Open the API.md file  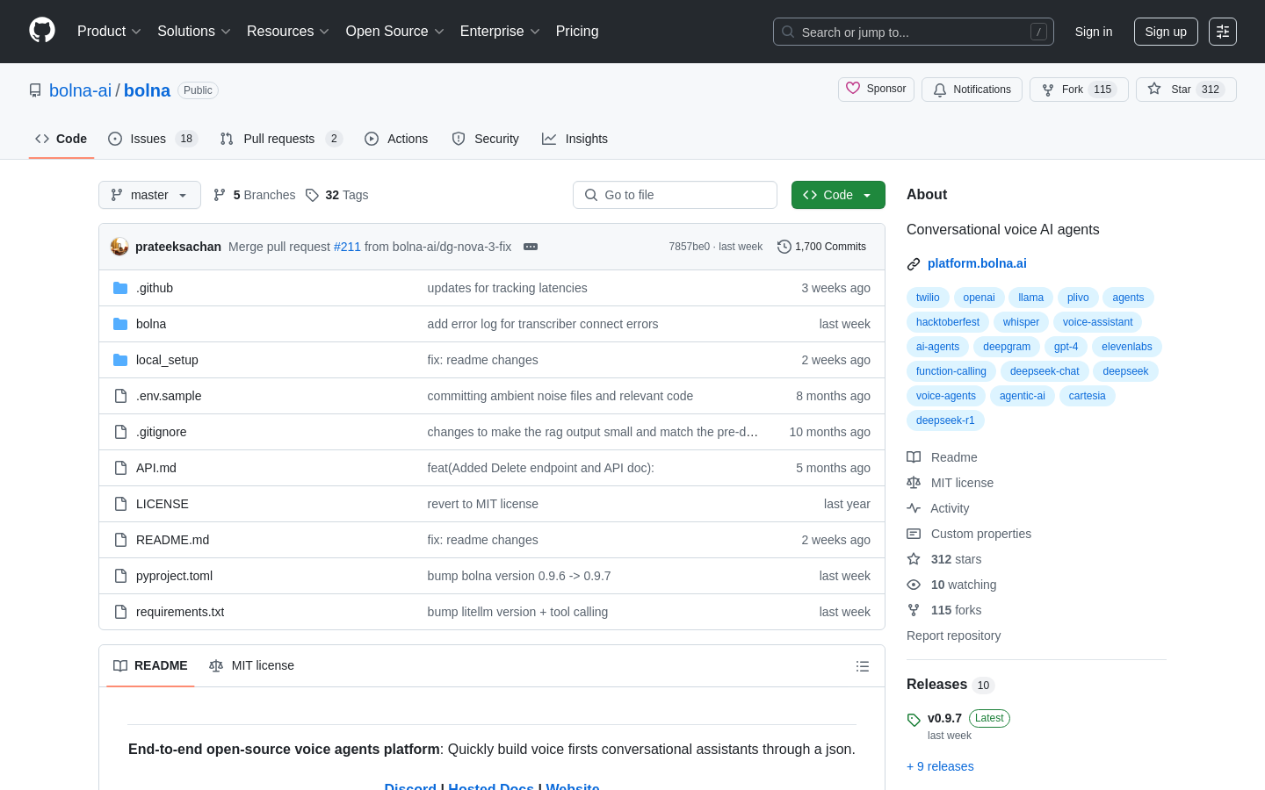156,468
